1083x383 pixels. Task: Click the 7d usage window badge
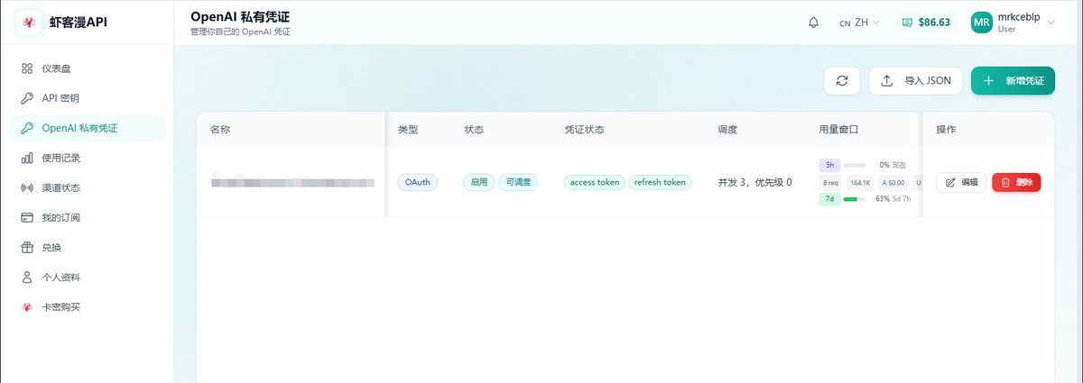[828, 198]
